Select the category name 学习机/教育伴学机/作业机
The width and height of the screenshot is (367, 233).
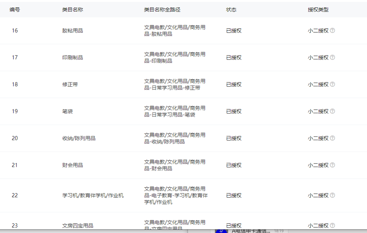[x=93, y=195]
